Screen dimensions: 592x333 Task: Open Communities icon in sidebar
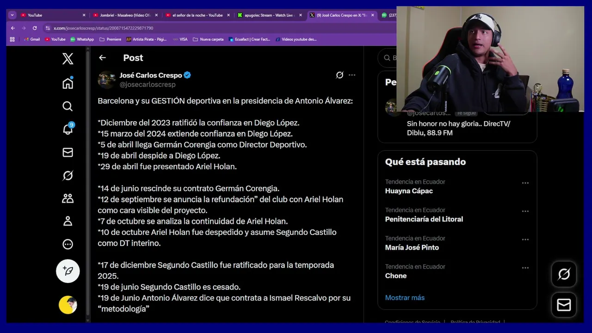point(68,198)
